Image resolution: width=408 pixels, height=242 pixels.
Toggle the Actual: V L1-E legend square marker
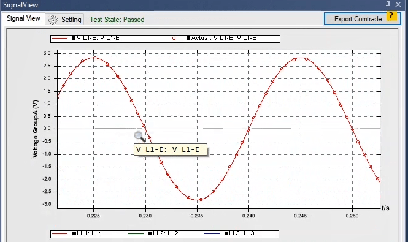tap(188, 38)
